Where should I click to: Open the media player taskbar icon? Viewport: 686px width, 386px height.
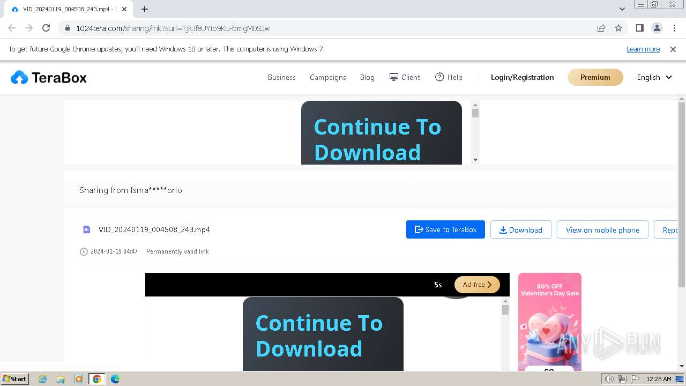click(x=79, y=379)
